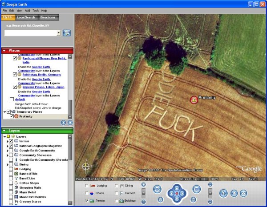Open the Tools menu
The image size is (267, 207).
tap(34, 10)
